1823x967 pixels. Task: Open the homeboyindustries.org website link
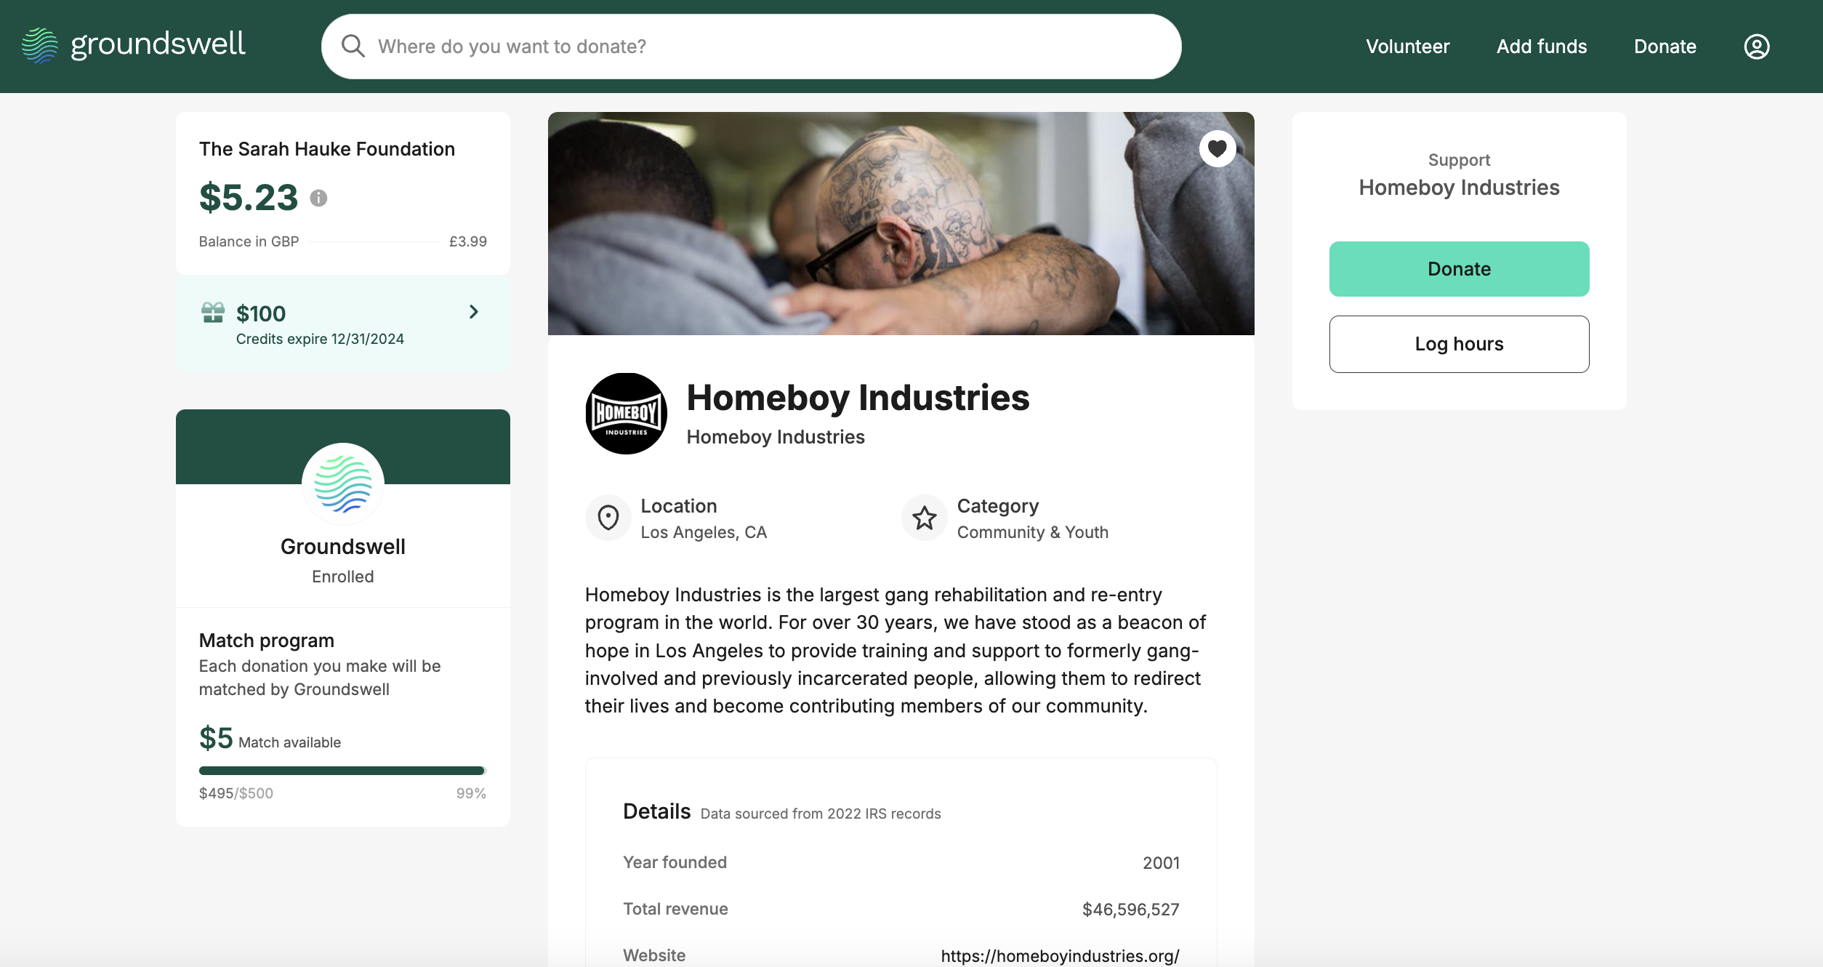coord(1060,955)
